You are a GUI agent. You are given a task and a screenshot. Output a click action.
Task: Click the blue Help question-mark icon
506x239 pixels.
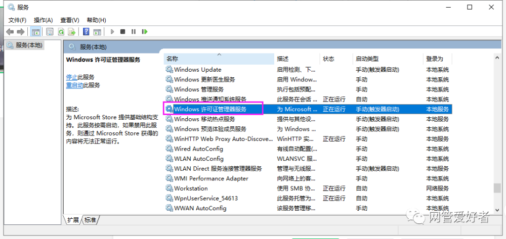coord(86,31)
